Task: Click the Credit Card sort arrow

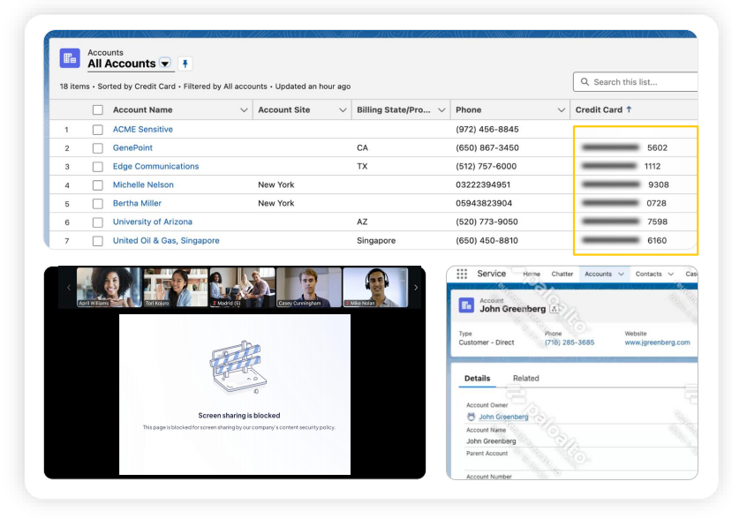Action: (630, 110)
